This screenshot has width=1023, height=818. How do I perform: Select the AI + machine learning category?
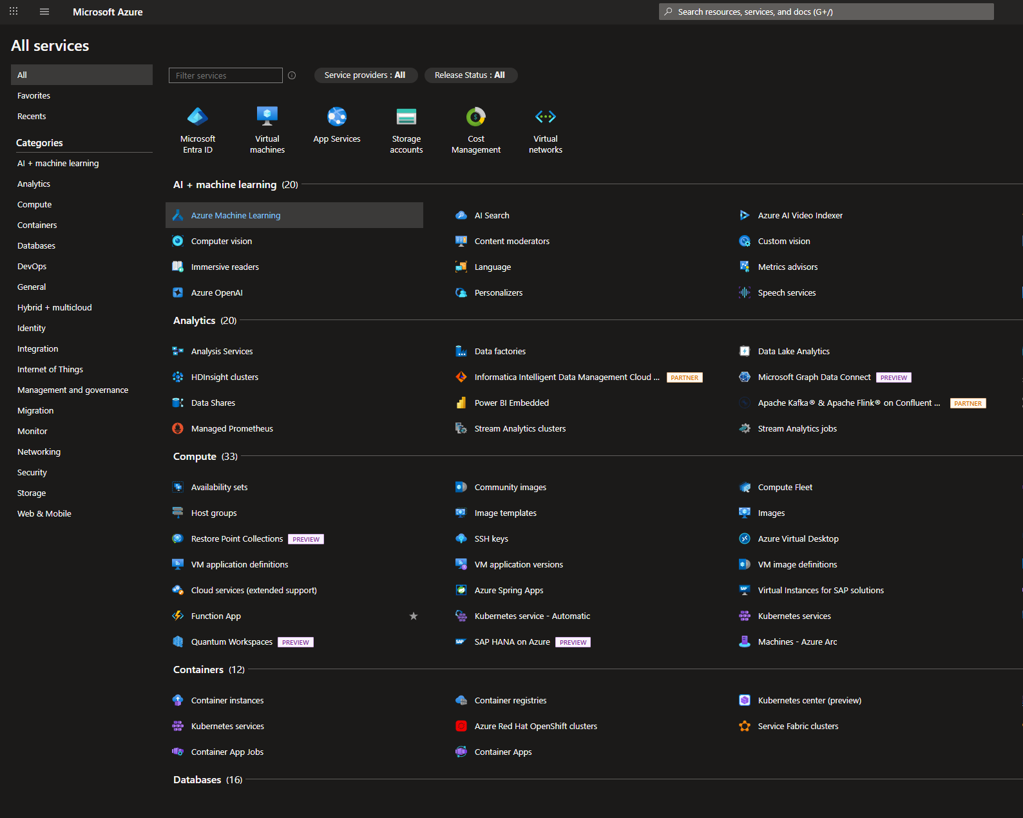pos(58,163)
